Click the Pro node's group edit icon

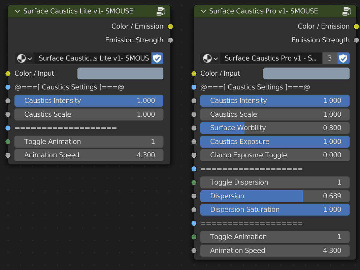pyautogui.click(x=347, y=11)
